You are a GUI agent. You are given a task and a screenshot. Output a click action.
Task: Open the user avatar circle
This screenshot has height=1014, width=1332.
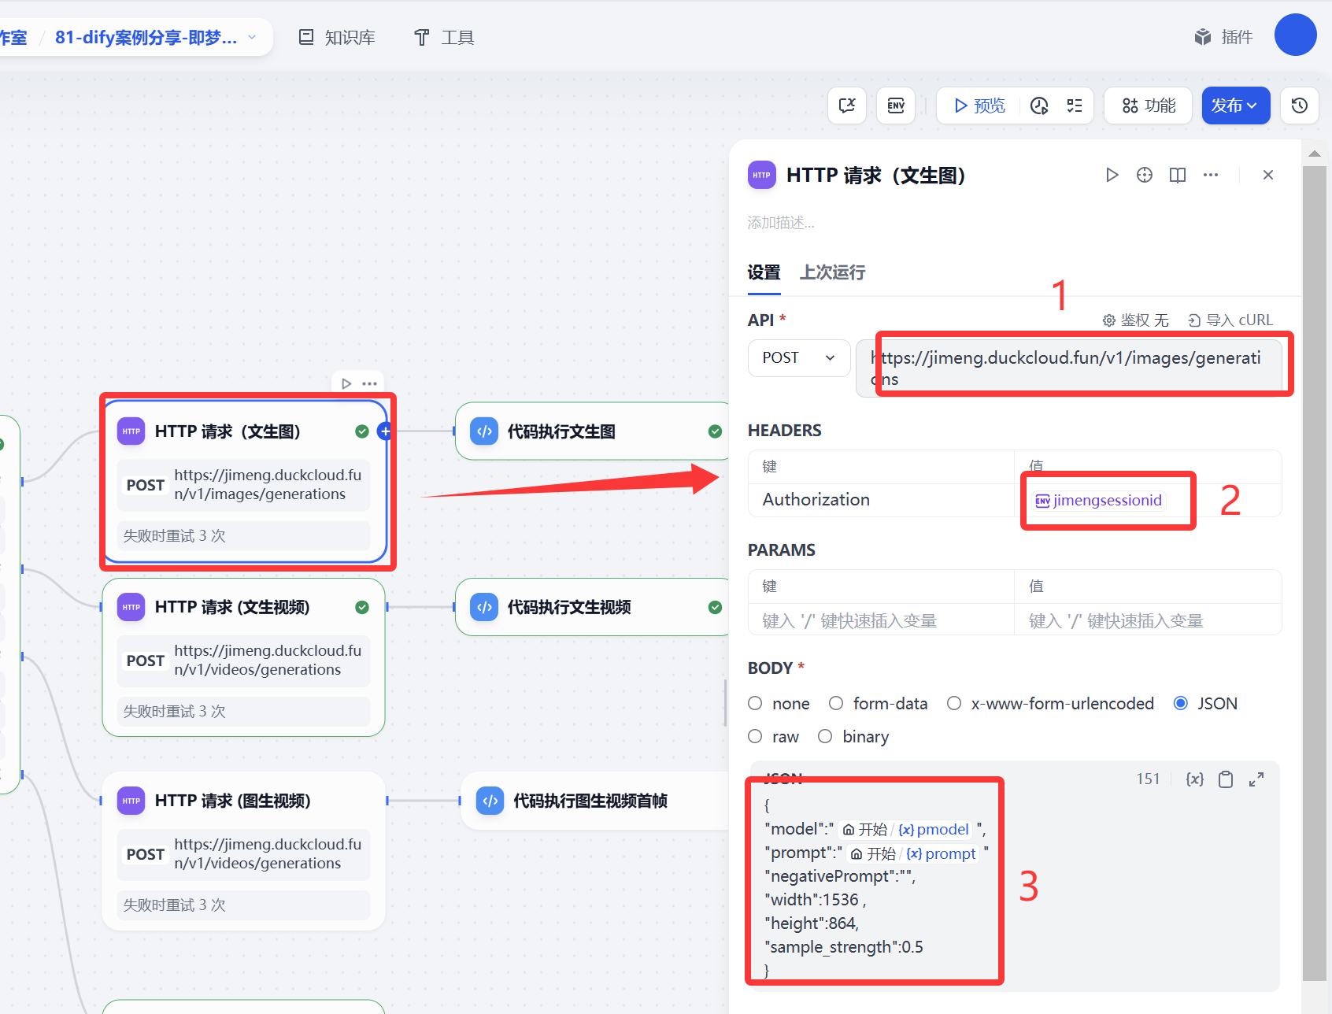1296,35
